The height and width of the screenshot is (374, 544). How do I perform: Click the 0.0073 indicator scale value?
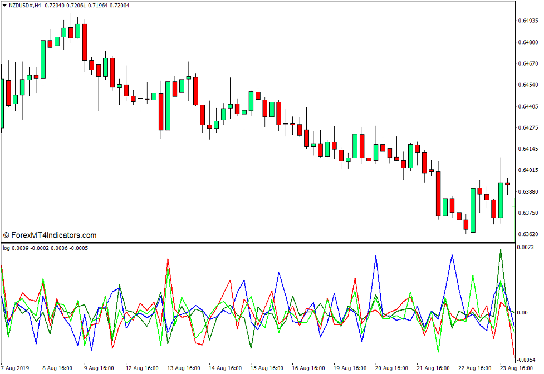pos(528,247)
